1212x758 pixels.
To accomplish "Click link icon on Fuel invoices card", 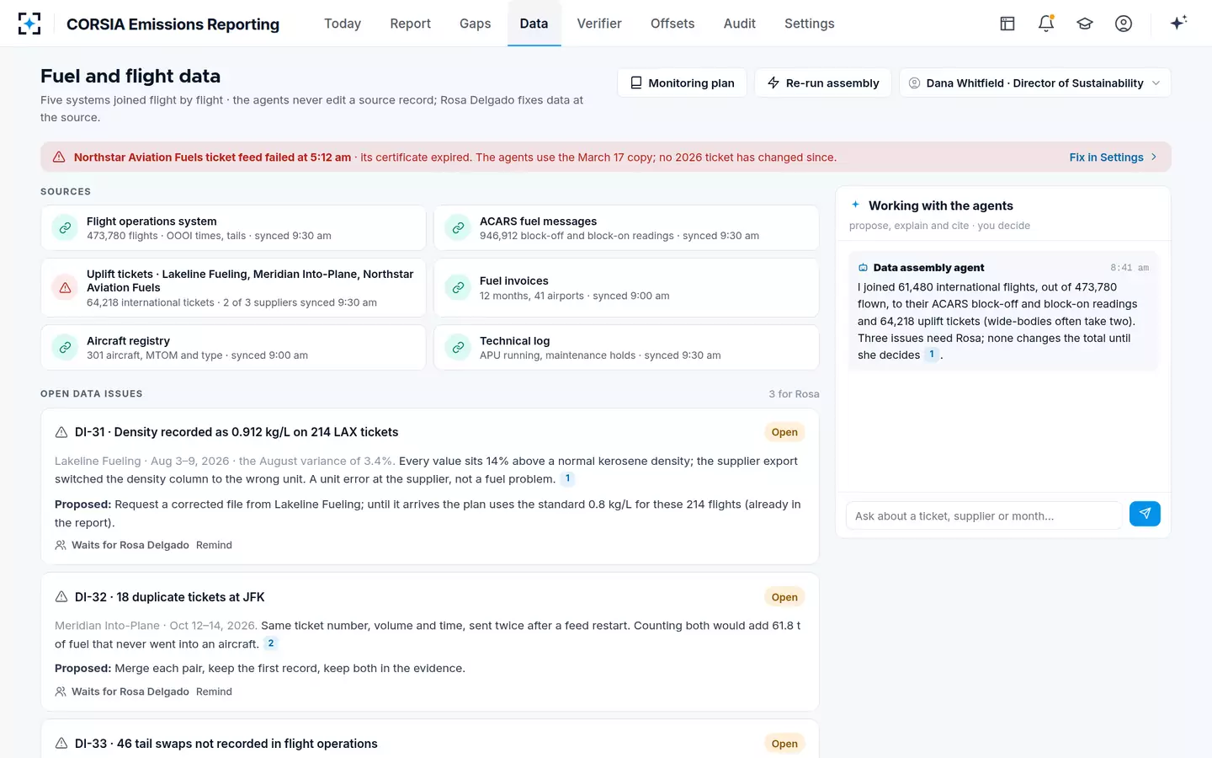I will tap(458, 288).
